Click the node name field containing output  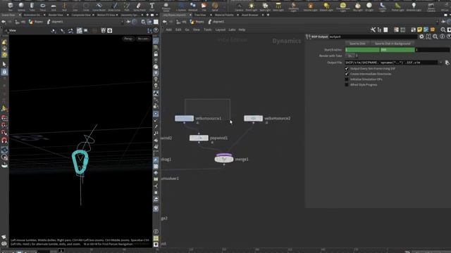[373, 37]
